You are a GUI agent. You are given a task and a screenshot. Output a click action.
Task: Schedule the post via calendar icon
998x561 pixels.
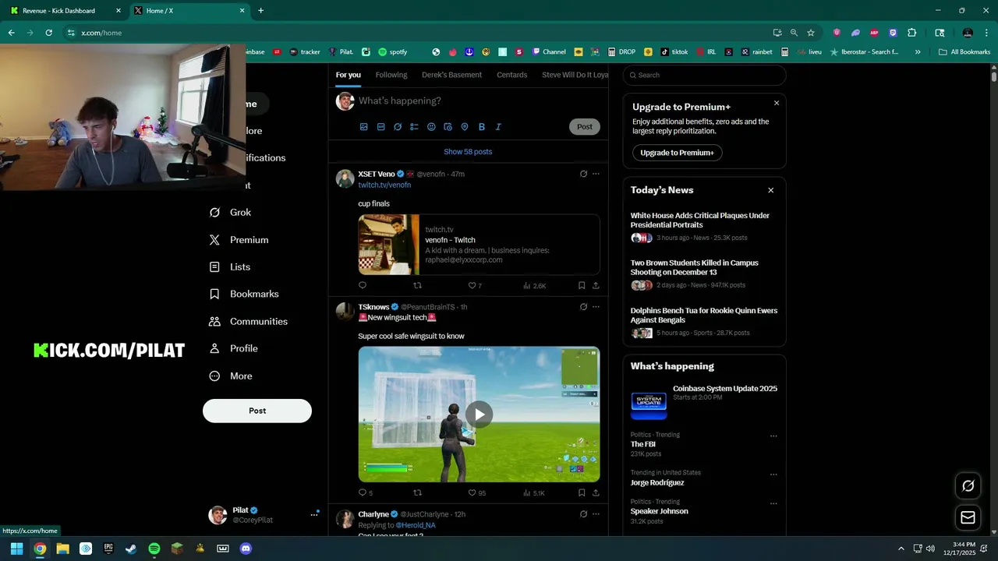(x=448, y=127)
